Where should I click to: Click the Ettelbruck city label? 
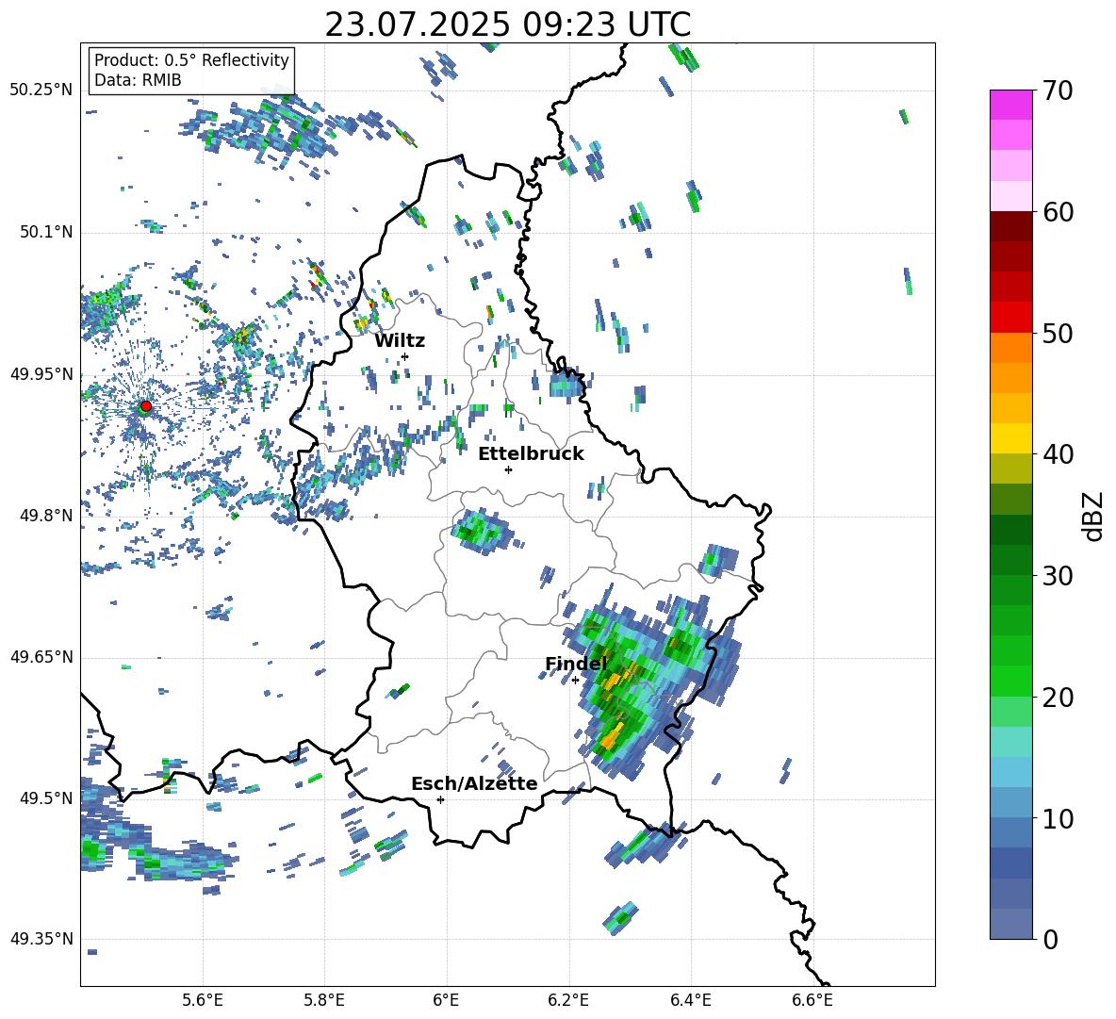click(x=531, y=454)
